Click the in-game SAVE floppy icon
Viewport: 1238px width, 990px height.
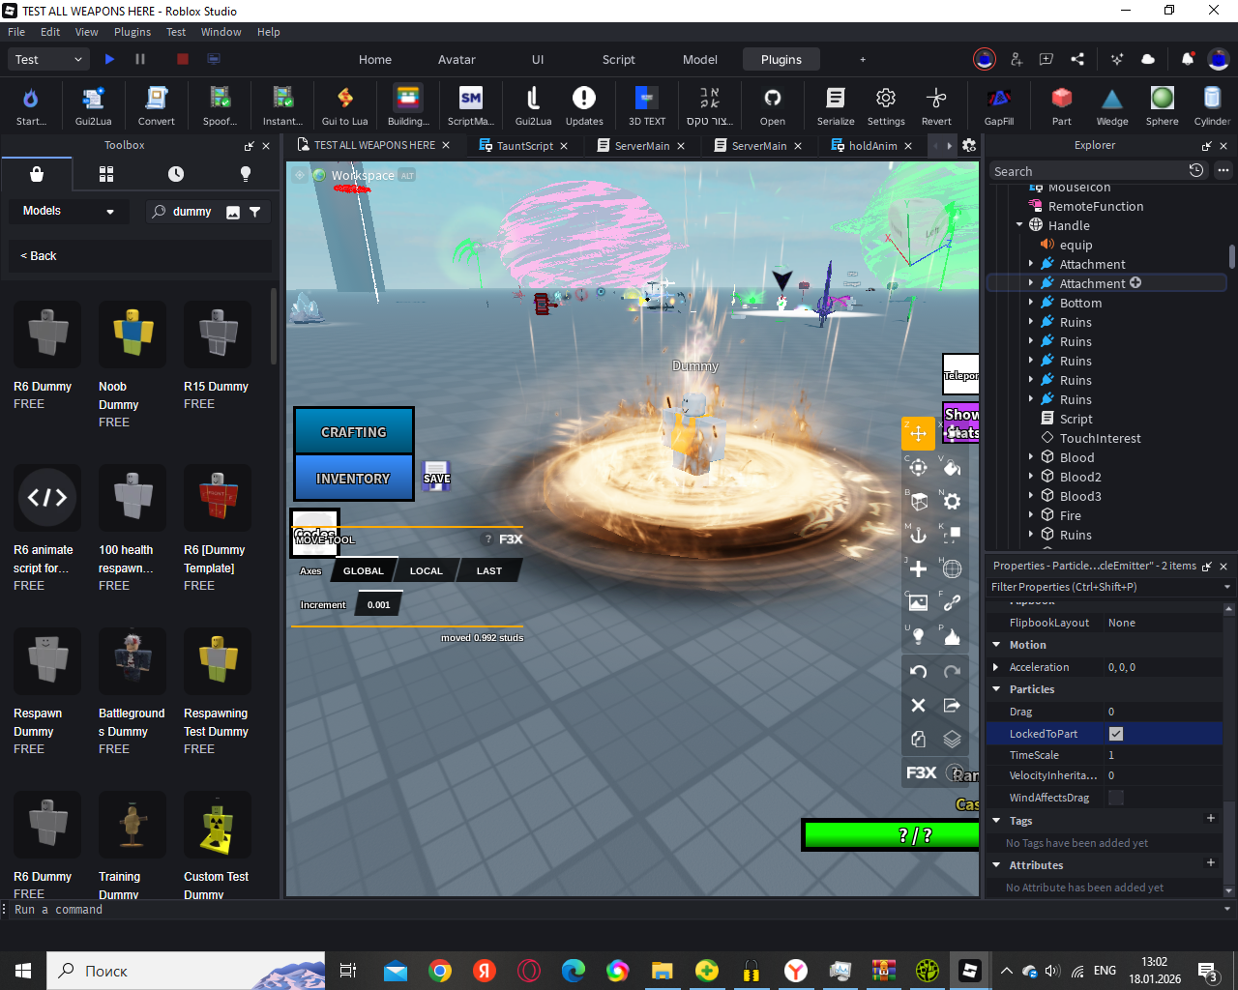(x=436, y=475)
